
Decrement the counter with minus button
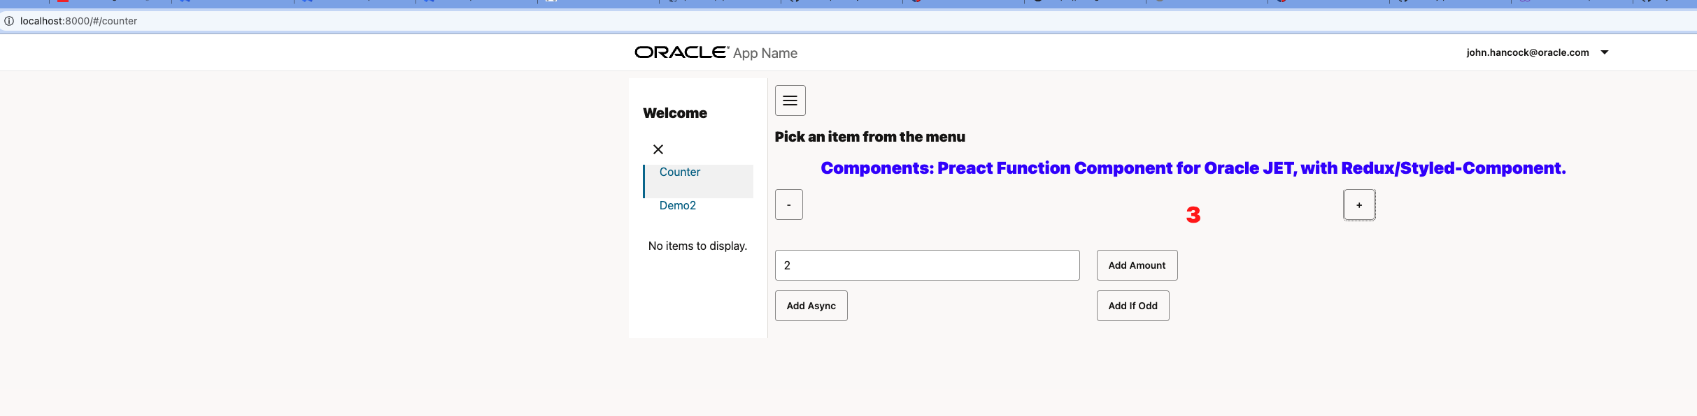click(789, 205)
